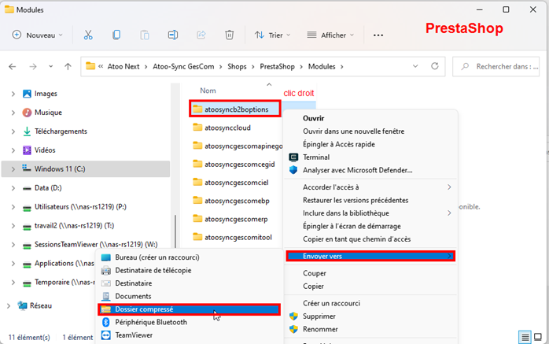
Task: Select Documents in Envoyer vers submenu
Action: pyautogui.click(x=133, y=296)
